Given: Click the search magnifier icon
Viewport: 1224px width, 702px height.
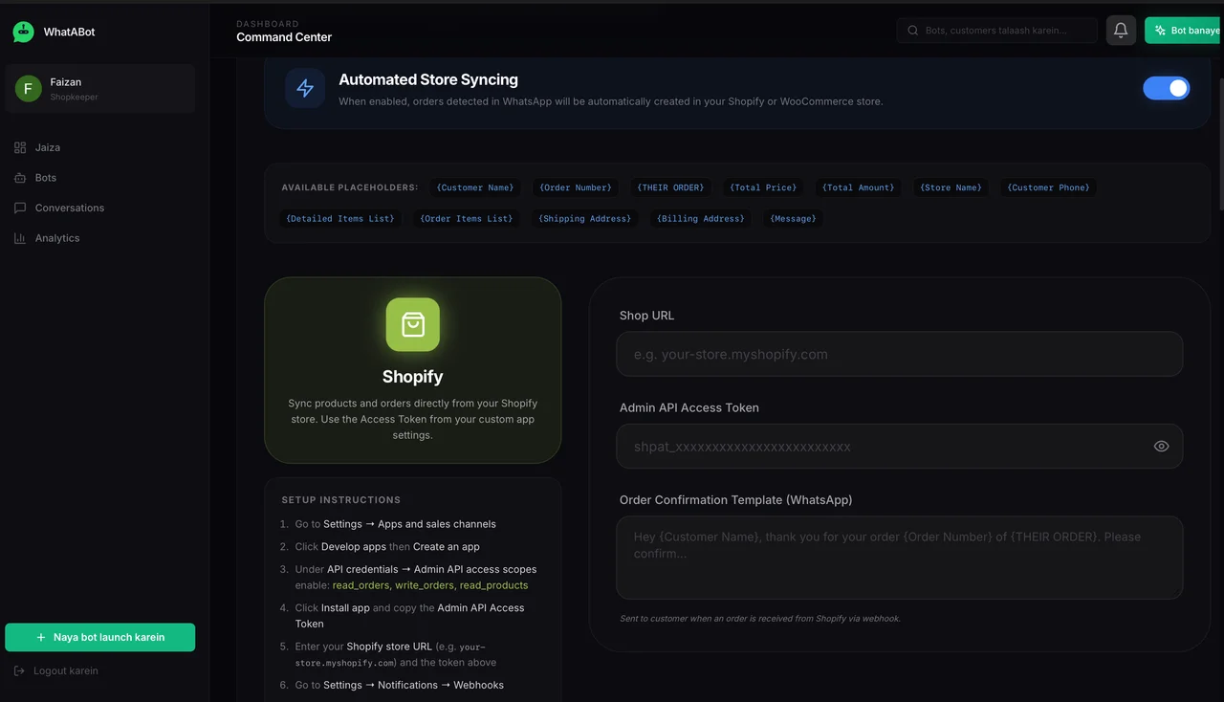Looking at the screenshot, I should tap(912, 31).
